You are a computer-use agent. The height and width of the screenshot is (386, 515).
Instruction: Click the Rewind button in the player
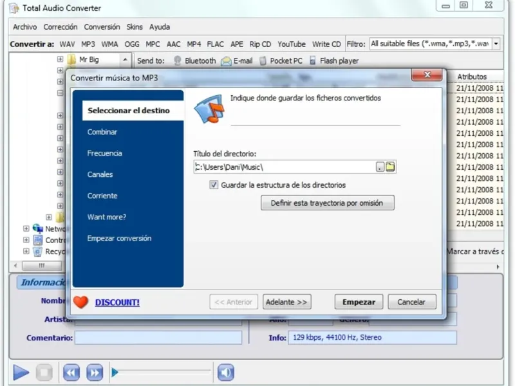tap(71, 372)
